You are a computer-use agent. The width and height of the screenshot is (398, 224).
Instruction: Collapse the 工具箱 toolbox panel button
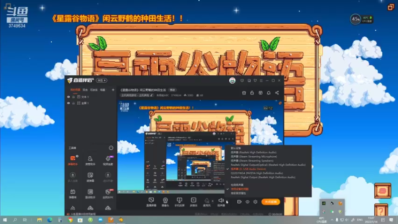click(x=111, y=148)
